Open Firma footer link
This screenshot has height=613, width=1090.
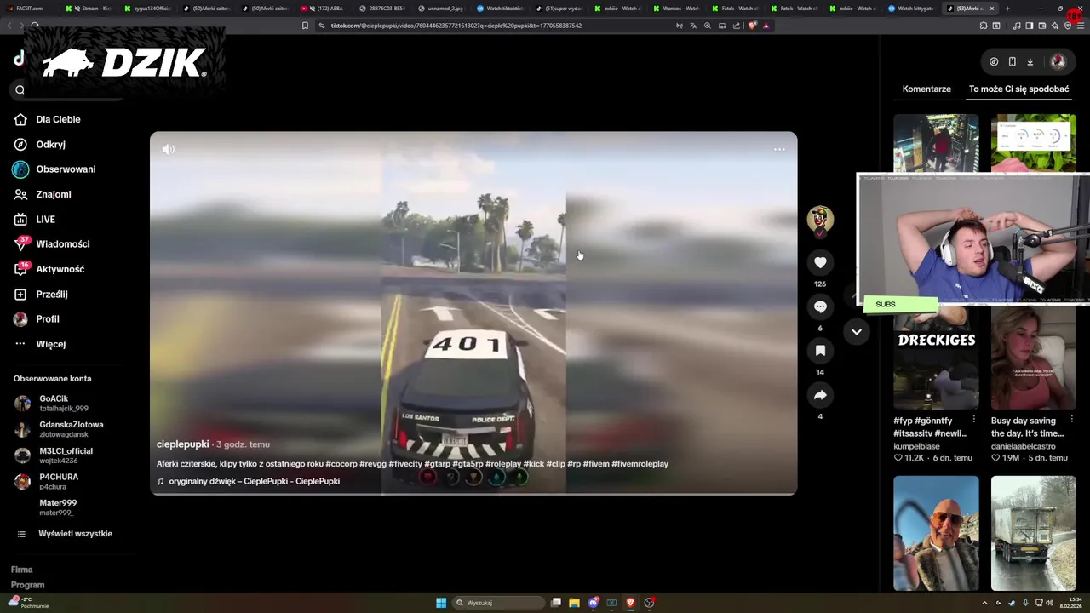click(21, 570)
